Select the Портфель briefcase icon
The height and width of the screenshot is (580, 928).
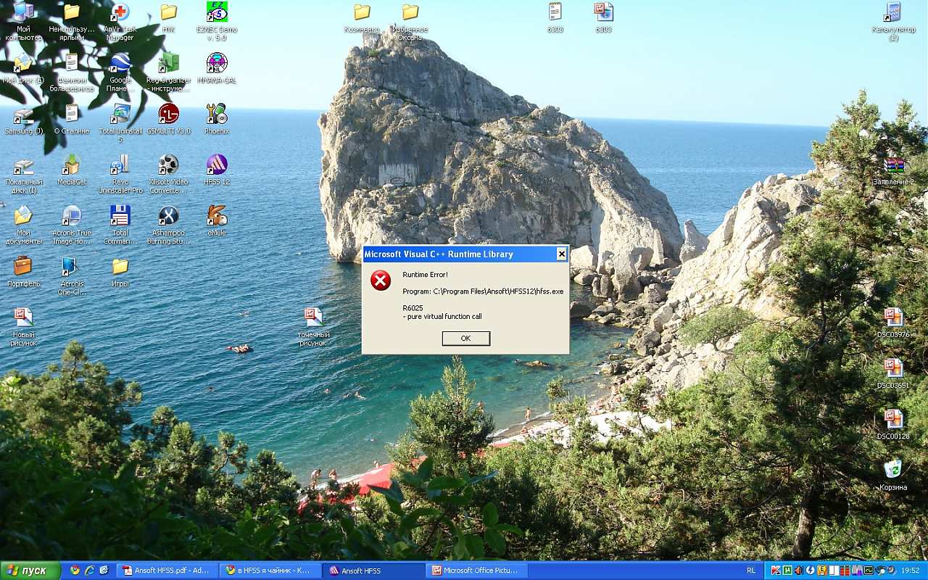[x=23, y=271]
